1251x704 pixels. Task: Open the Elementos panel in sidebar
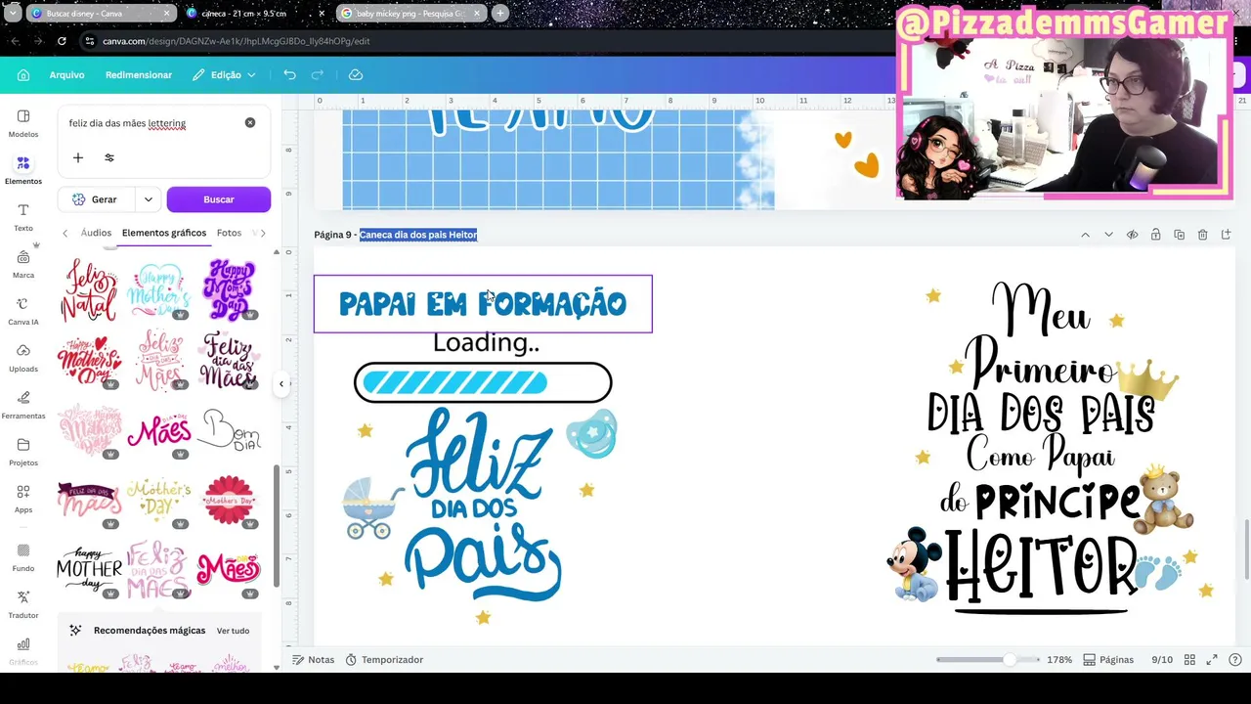pyautogui.click(x=23, y=170)
